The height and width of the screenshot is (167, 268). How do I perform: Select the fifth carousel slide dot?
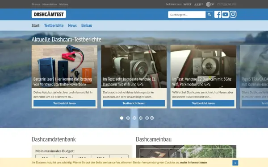[147, 118]
